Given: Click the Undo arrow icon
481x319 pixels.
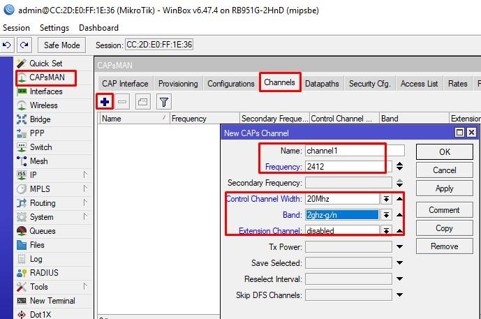Looking at the screenshot, I should (6, 45).
